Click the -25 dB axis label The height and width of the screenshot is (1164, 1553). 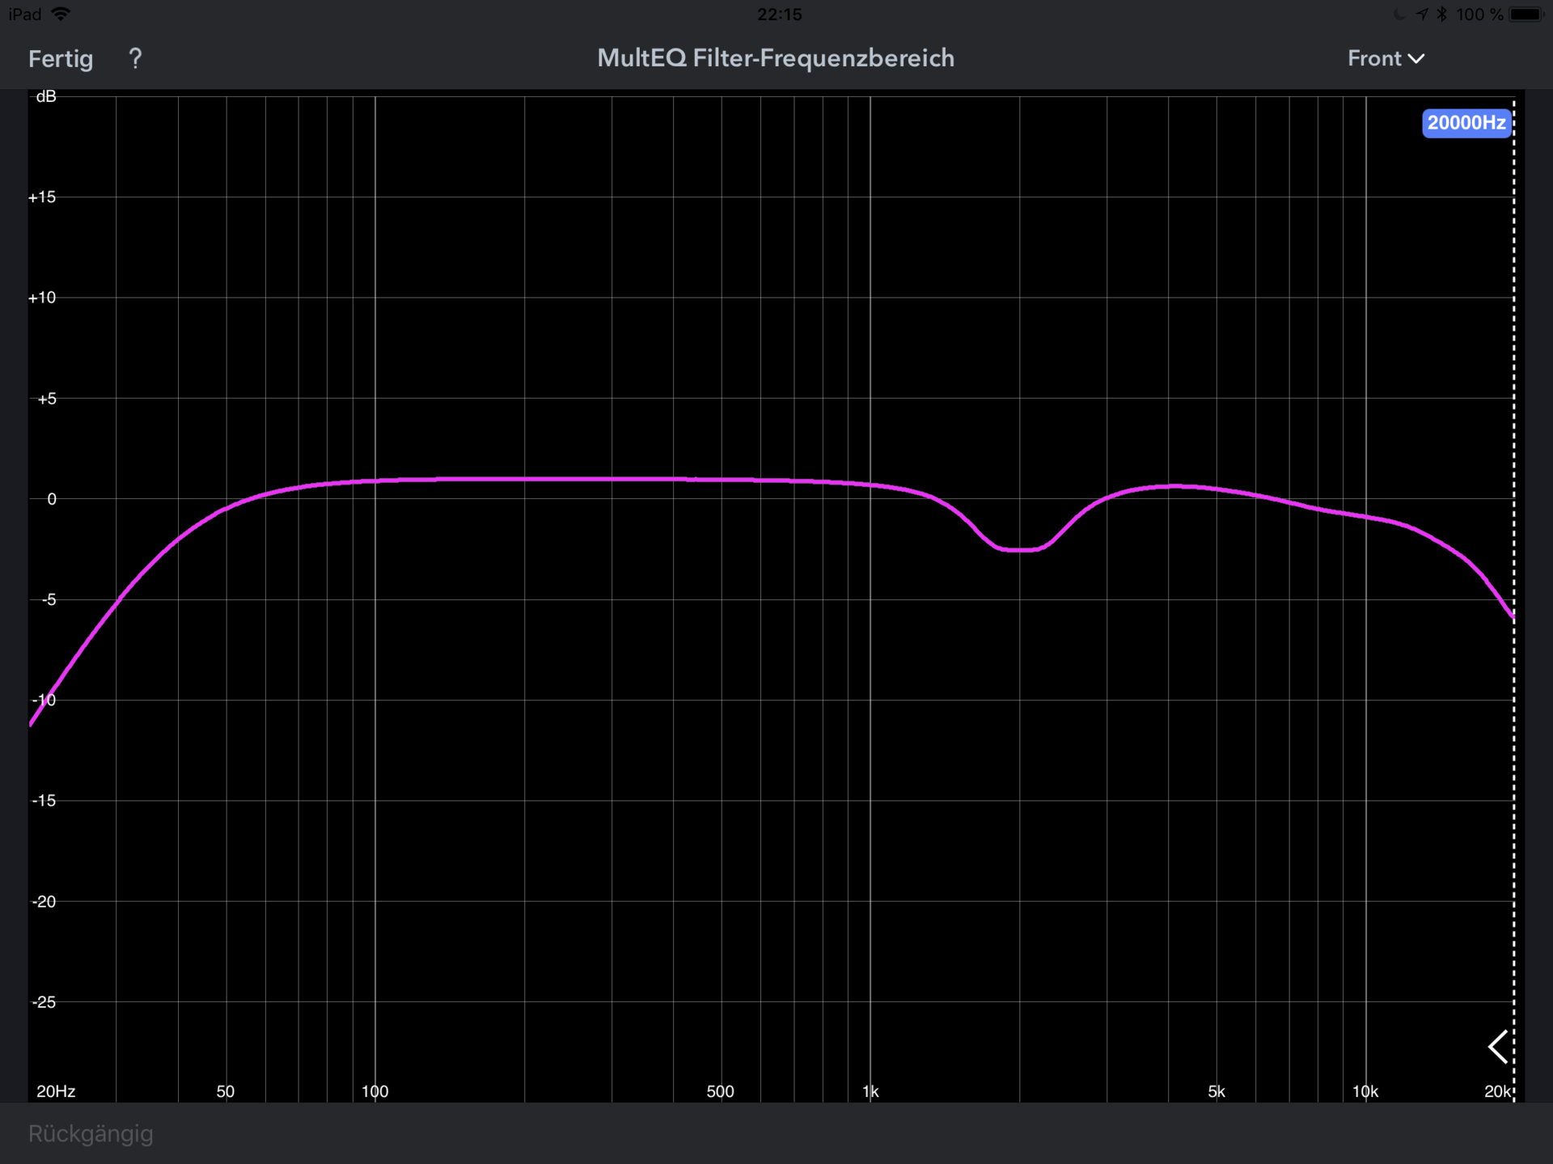[44, 1002]
